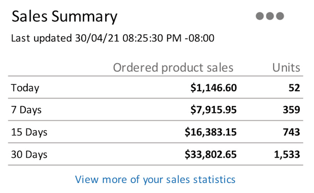
Task: Select the Sales Summary heading
Action: pyautogui.click(x=64, y=17)
